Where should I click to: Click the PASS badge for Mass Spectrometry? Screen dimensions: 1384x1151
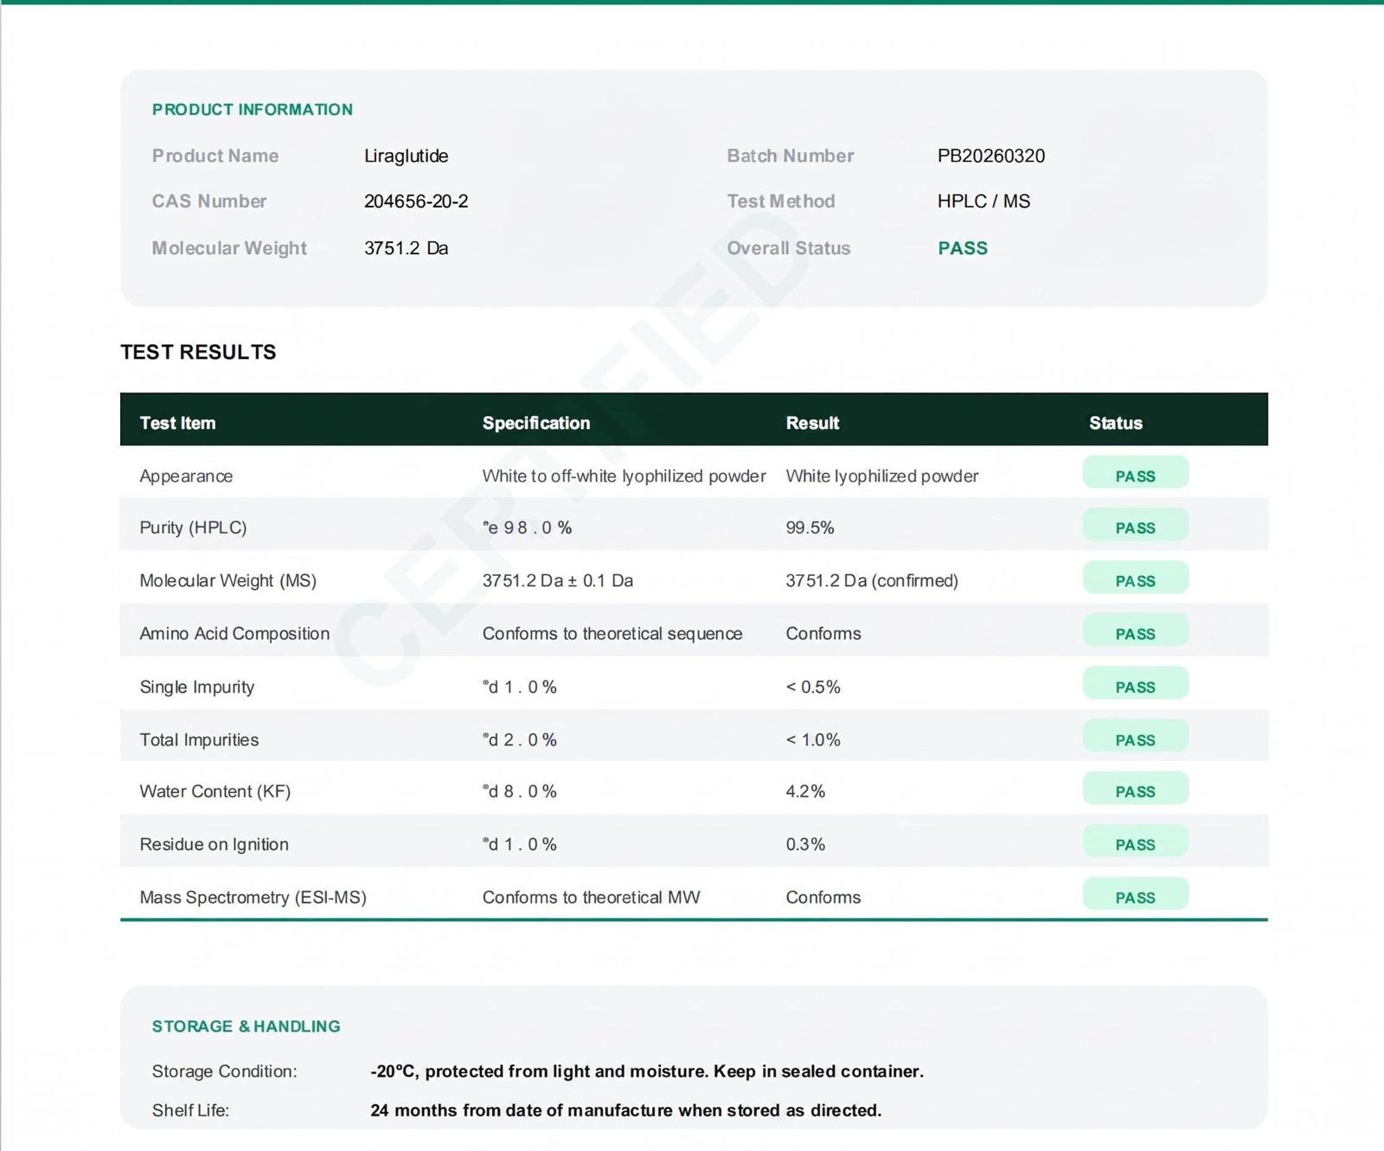(1136, 895)
